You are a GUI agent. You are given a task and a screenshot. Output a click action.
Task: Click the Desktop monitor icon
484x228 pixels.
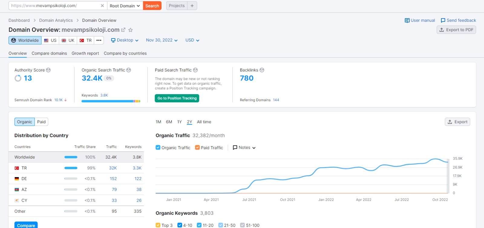tap(113, 40)
